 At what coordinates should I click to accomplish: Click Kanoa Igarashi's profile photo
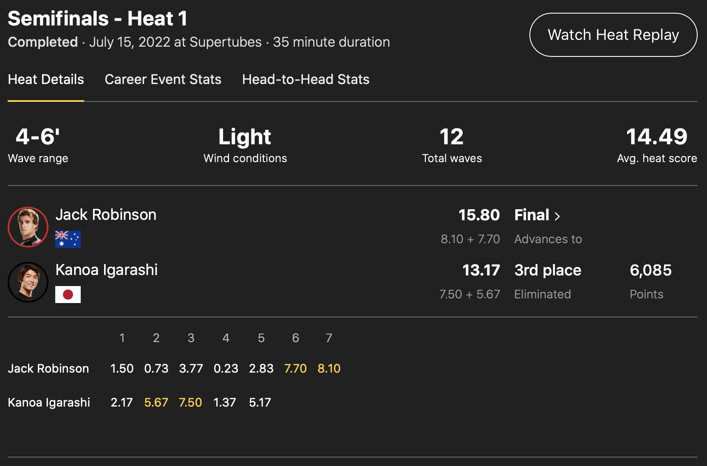click(28, 282)
